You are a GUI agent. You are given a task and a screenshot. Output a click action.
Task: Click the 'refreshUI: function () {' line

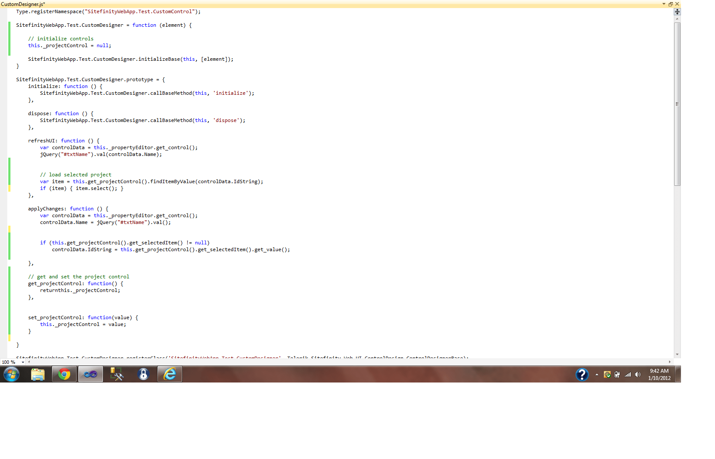coord(64,141)
